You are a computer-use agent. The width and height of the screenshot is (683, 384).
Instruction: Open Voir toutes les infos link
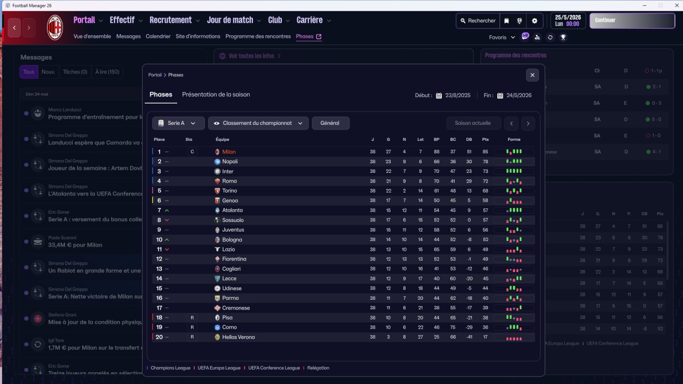pyautogui.click(x=251, y=56)
